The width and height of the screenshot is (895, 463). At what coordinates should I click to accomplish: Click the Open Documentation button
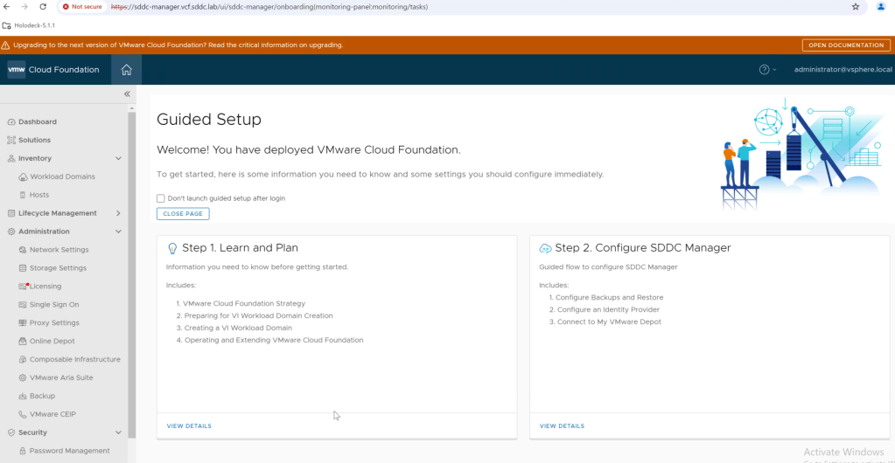click(845, 45)
